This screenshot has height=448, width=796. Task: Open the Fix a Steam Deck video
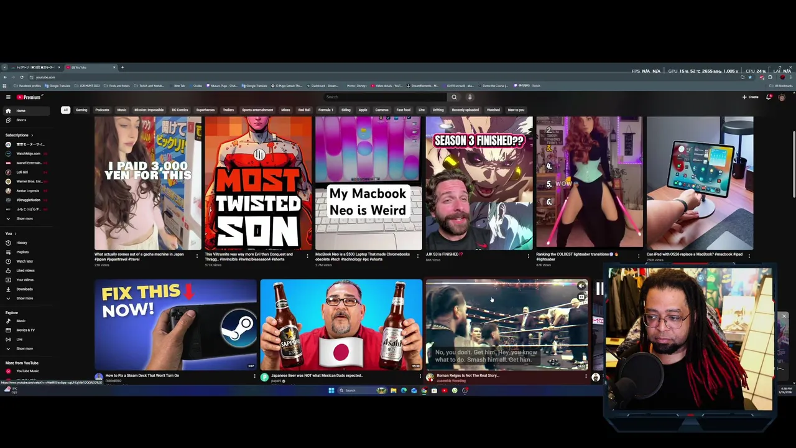[x=175, y=325]
